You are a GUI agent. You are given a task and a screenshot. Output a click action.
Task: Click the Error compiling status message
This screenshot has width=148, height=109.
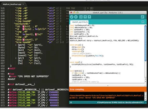(77, 89)
